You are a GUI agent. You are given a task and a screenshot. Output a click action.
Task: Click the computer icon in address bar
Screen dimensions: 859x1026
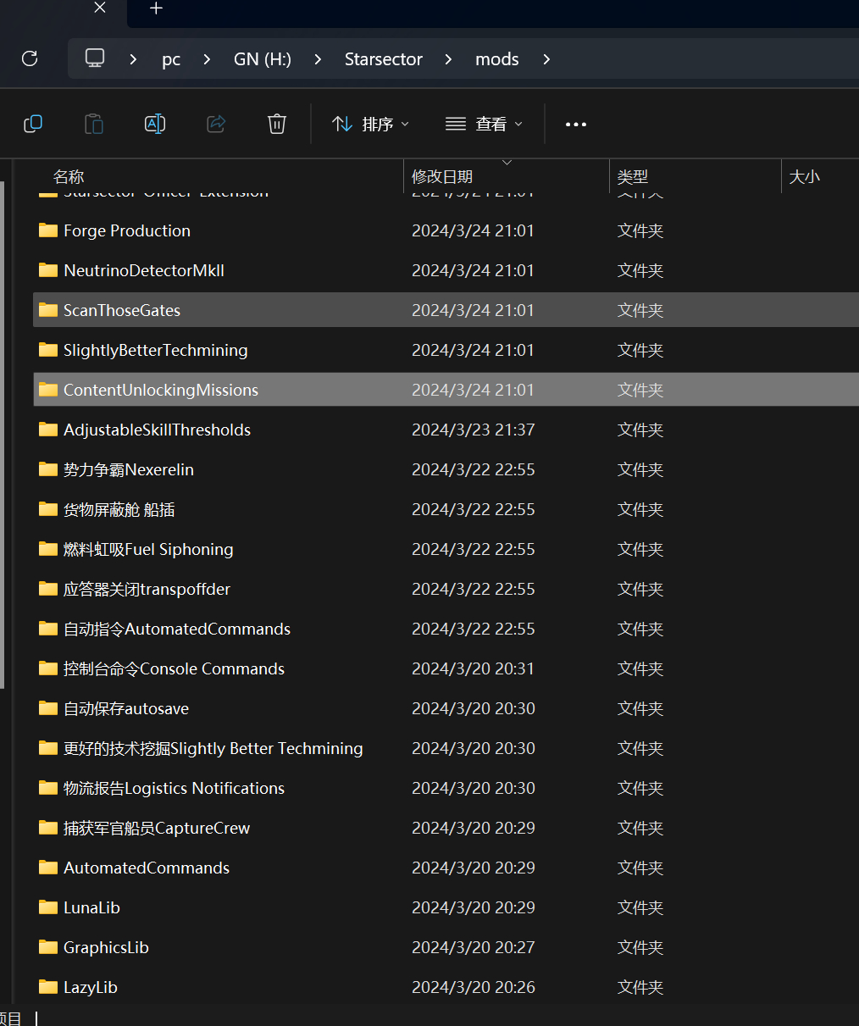[x=95, y=58]
